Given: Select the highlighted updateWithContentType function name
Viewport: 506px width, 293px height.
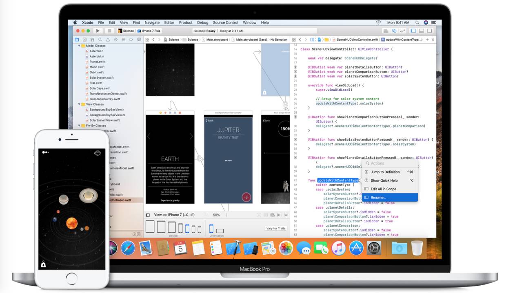Looking at the screenshot, I should click(338, 180).
